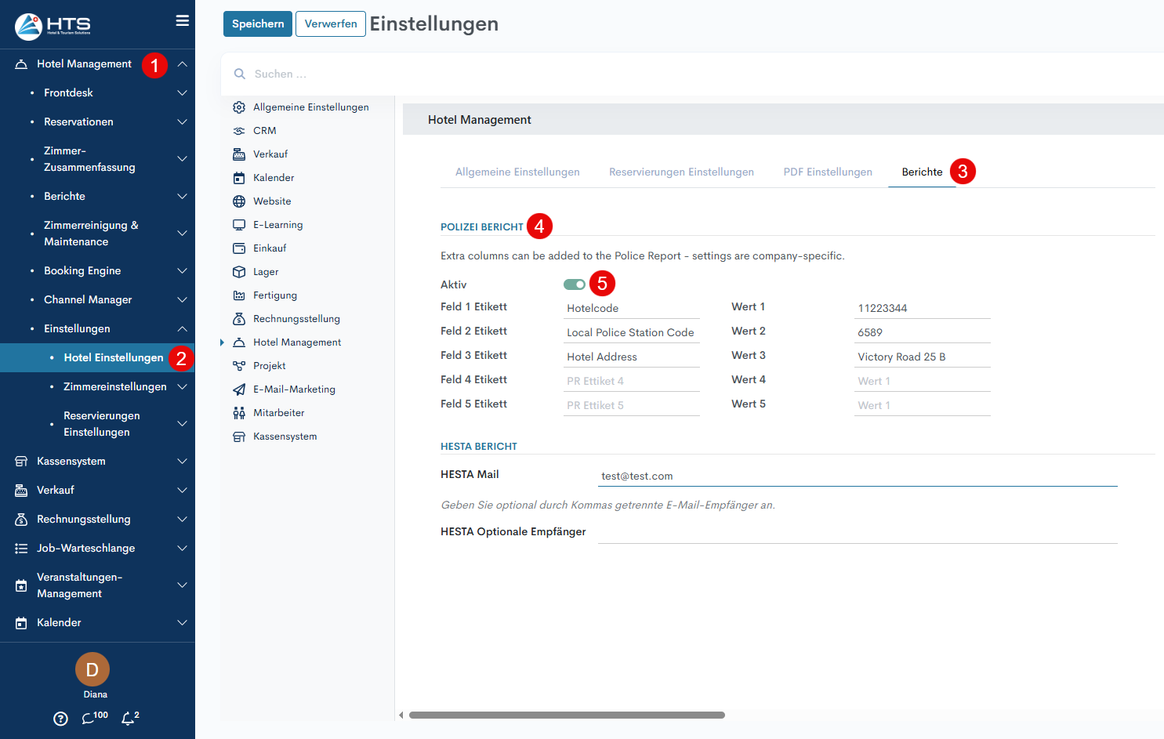Open the help question mark icon
The width and height of the screenshot is (1164, 739).
pyautogui.click(x=60, y=719)
